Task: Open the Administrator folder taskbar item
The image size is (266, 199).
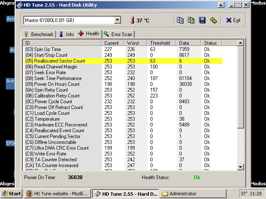Action: click(x=193, y=194)
